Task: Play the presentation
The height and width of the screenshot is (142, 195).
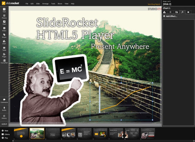Action: (x=5, y=138)
